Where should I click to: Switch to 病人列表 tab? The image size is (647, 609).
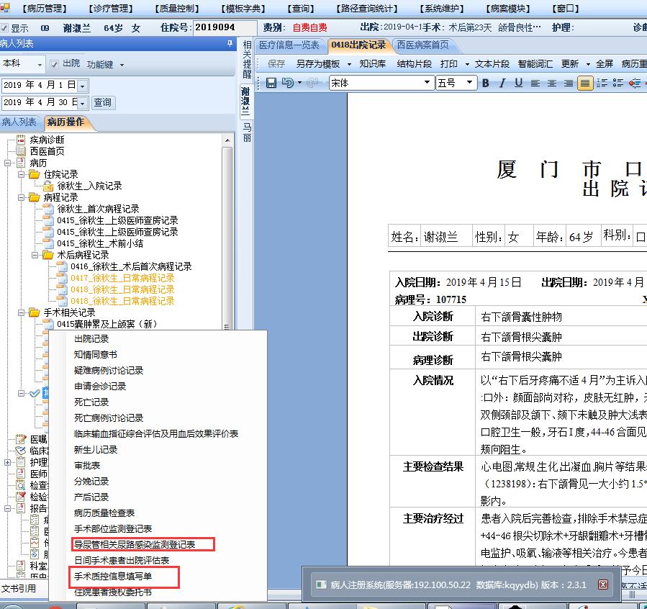(x=19, y=122)
